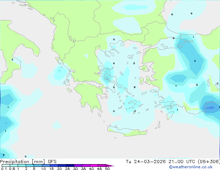
Task: Select the 5–10 mm legend swatch
Action: (38, 165)
